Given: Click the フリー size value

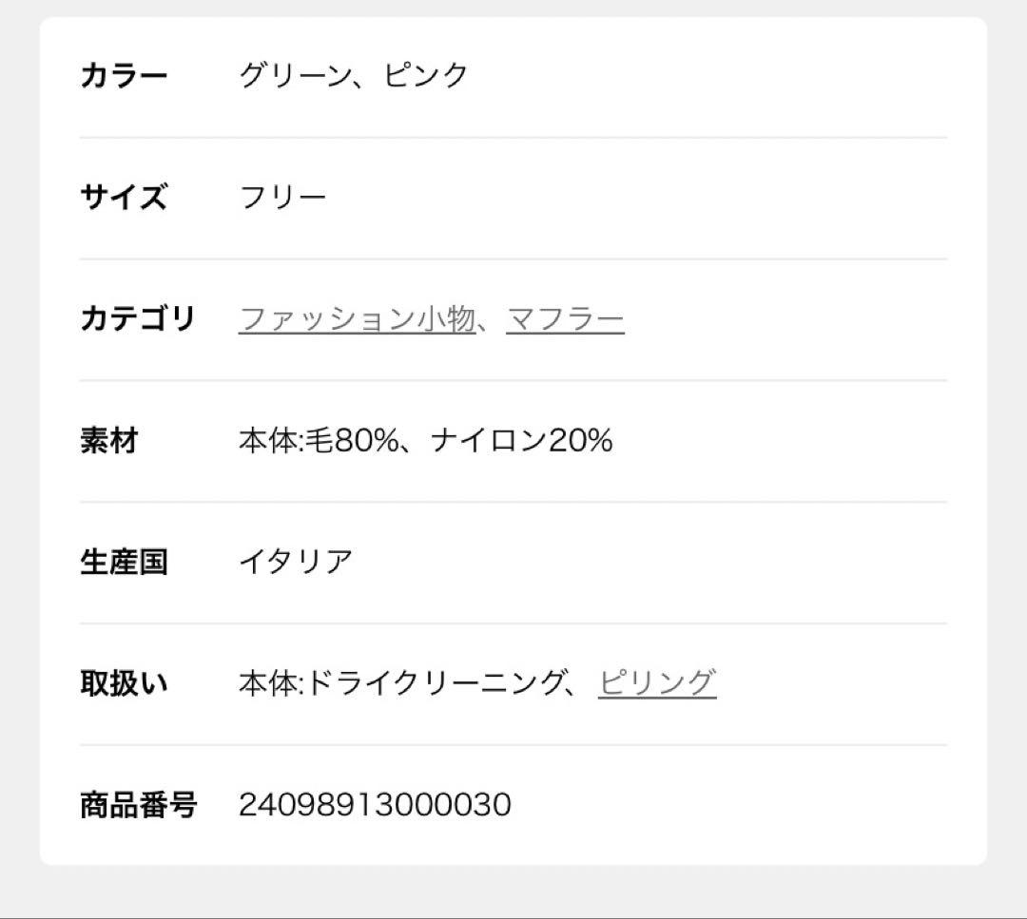Looking at the screenshot, I should pos(282,198).
